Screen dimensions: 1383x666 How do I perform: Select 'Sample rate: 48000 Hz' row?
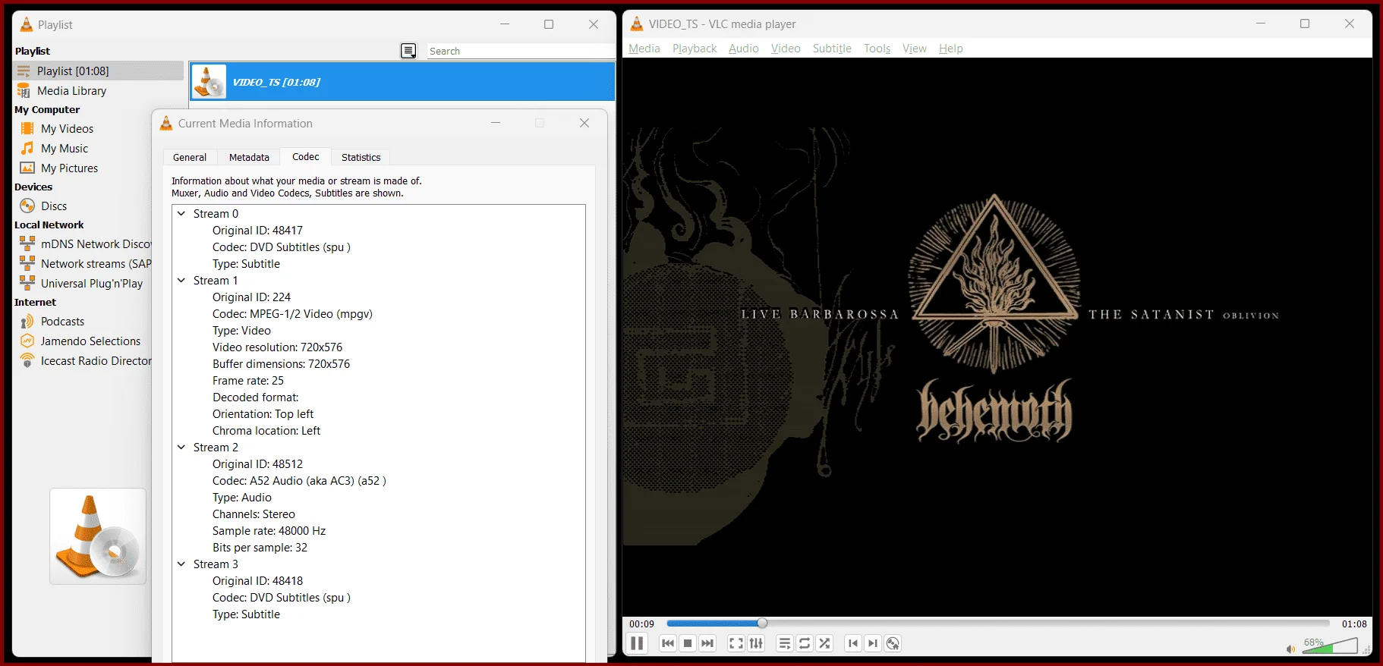pos(269,531)
